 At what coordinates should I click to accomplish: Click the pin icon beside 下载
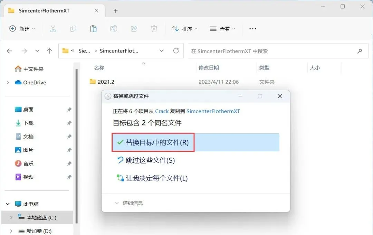[69, 123]
